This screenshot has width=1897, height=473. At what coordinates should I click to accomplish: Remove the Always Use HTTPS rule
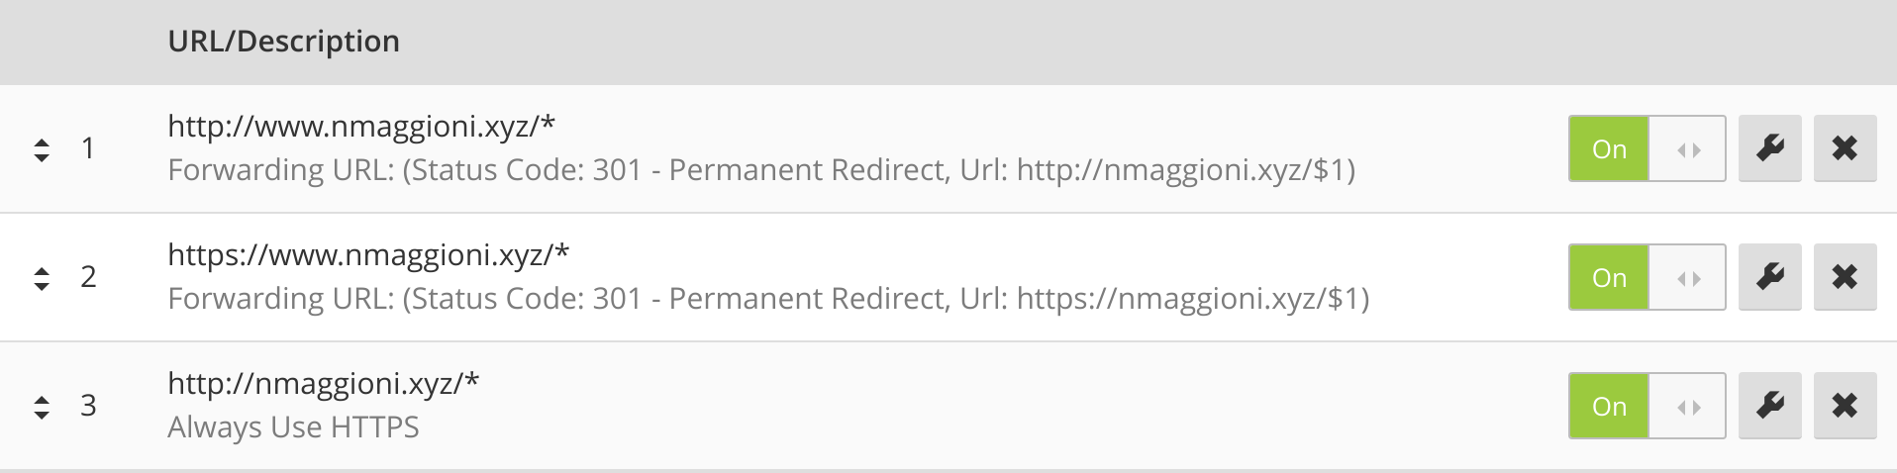click(1845, 406)
